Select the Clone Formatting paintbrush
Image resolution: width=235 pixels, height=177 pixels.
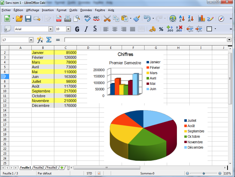(137, 18)
